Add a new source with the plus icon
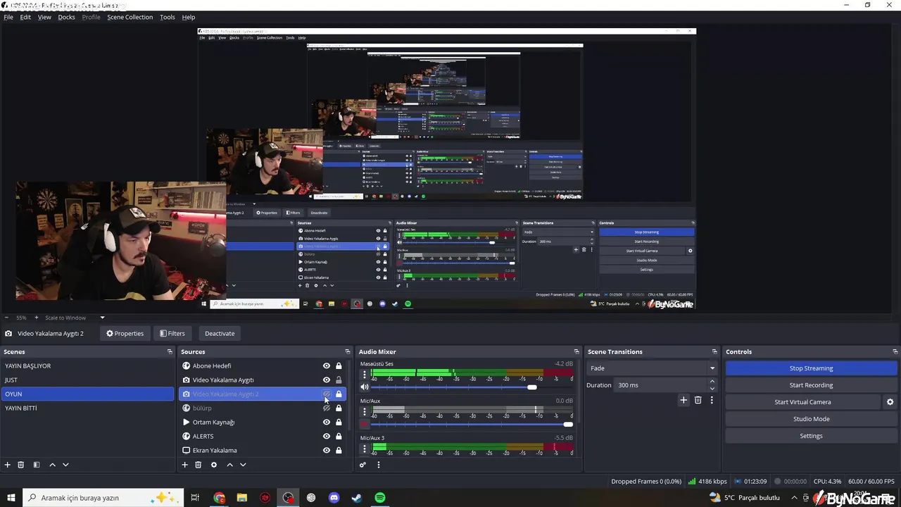901x507 pixels. point(185,465)
